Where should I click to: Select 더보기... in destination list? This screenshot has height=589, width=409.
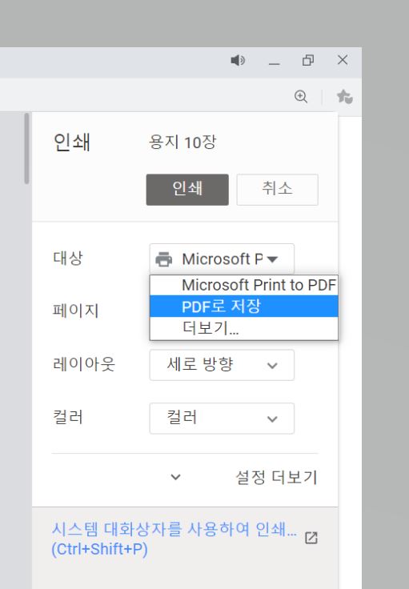(x=244, y=328)
